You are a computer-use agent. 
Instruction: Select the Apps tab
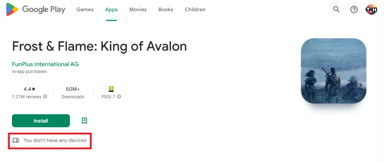[111, 9]
